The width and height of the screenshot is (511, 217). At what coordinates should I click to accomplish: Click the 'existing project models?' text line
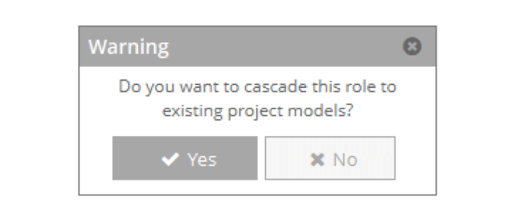(257, 111)
